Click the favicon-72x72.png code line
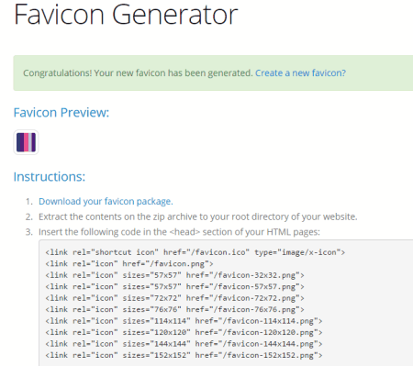This screenshot has width=413, height=366. pyautogui.click(x=174, y=298)
